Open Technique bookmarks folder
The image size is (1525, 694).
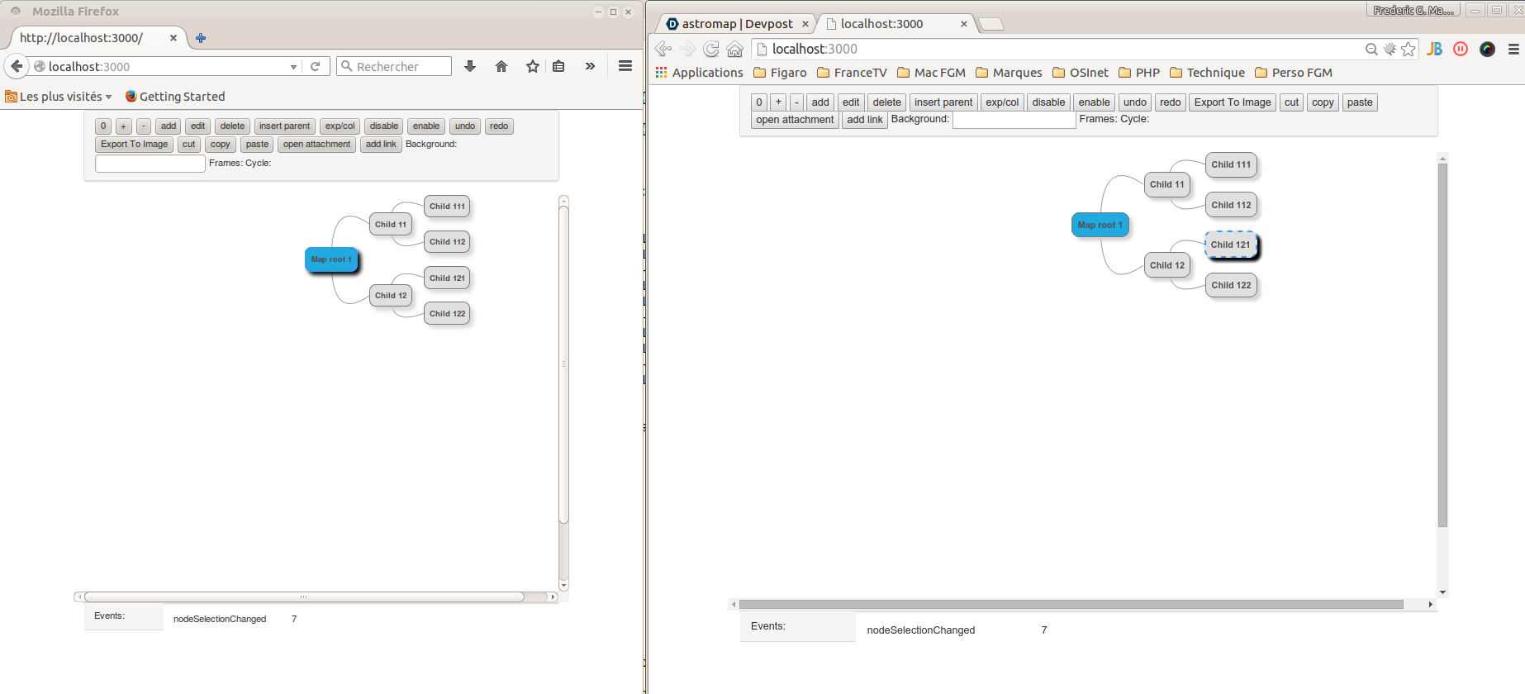pos(1207,73)
